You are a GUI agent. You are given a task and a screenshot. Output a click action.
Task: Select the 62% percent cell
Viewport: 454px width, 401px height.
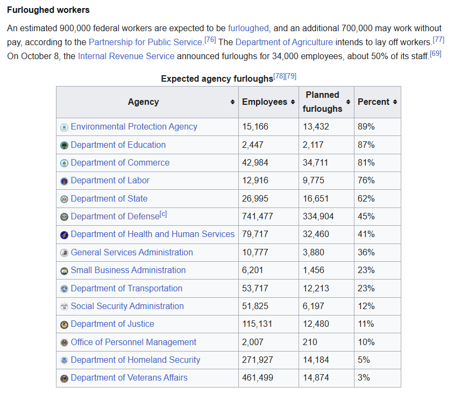[378, 199]
